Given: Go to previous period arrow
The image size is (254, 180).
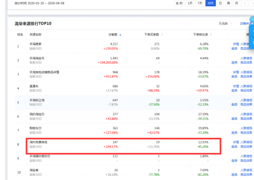Looking at the screenshot, I should click(245, 3).
